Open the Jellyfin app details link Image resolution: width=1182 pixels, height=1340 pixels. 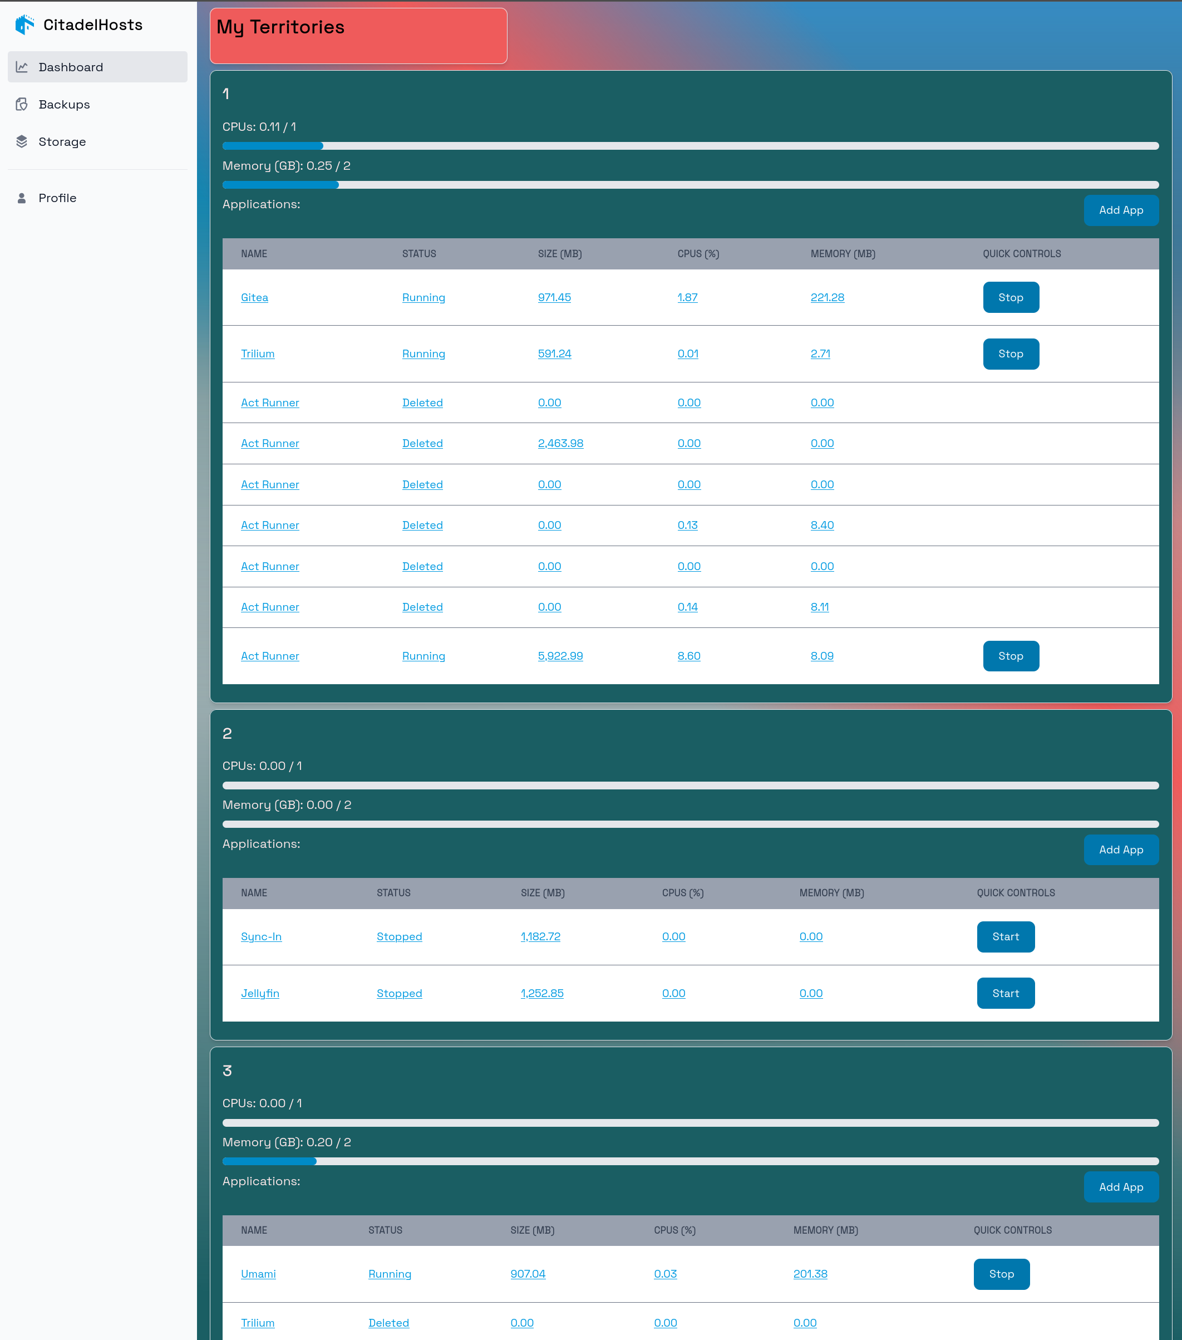pyautogui.click(x=259, y=993)
